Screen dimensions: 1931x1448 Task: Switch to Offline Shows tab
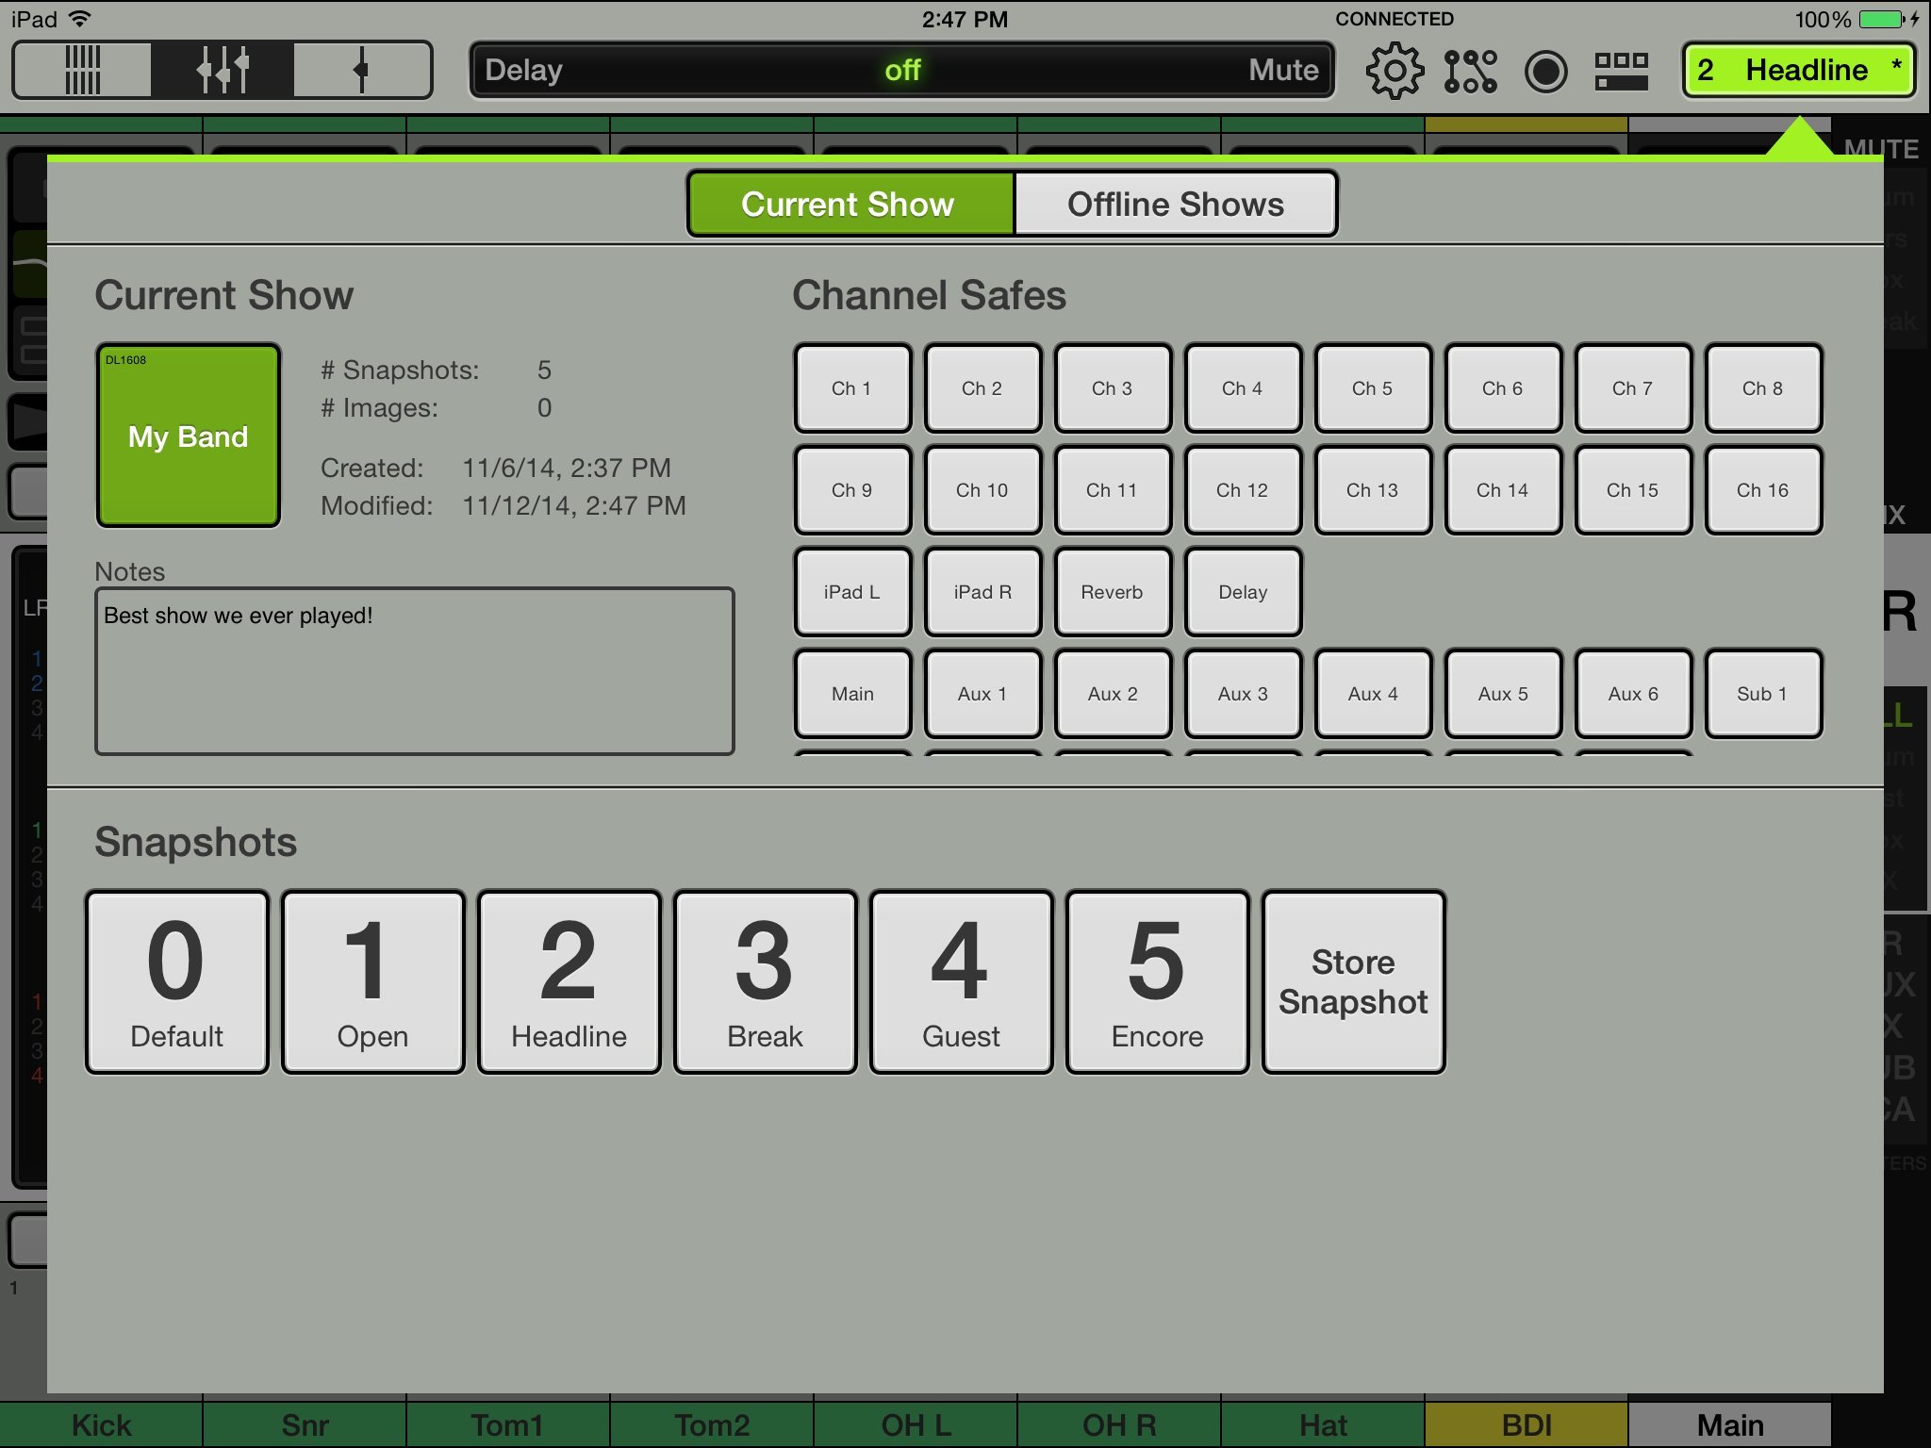(x=1175, y=204)
